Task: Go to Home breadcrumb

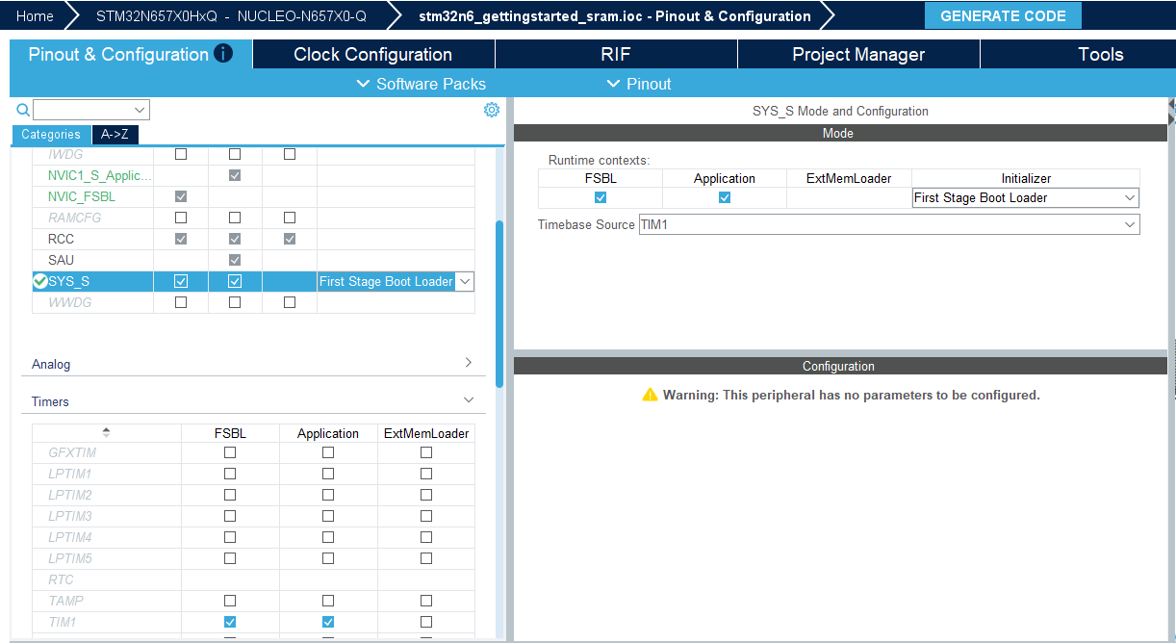Action: pos(35,15)
